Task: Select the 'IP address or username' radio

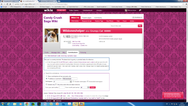Action: 46,79
